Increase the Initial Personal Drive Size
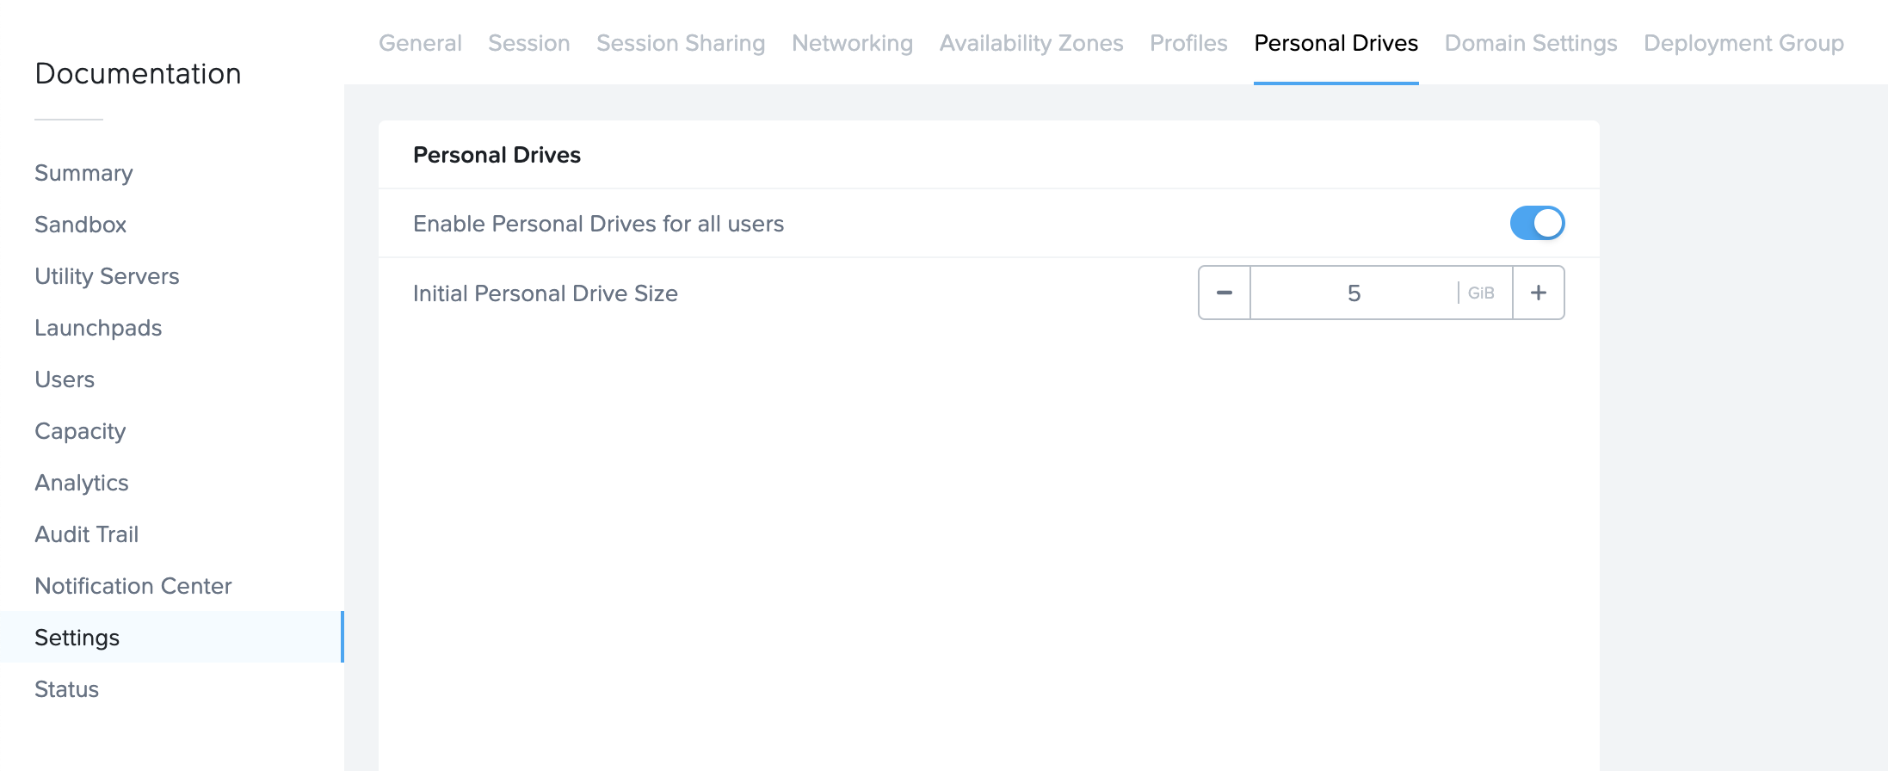1888x771 pixels. [1538, 293]
